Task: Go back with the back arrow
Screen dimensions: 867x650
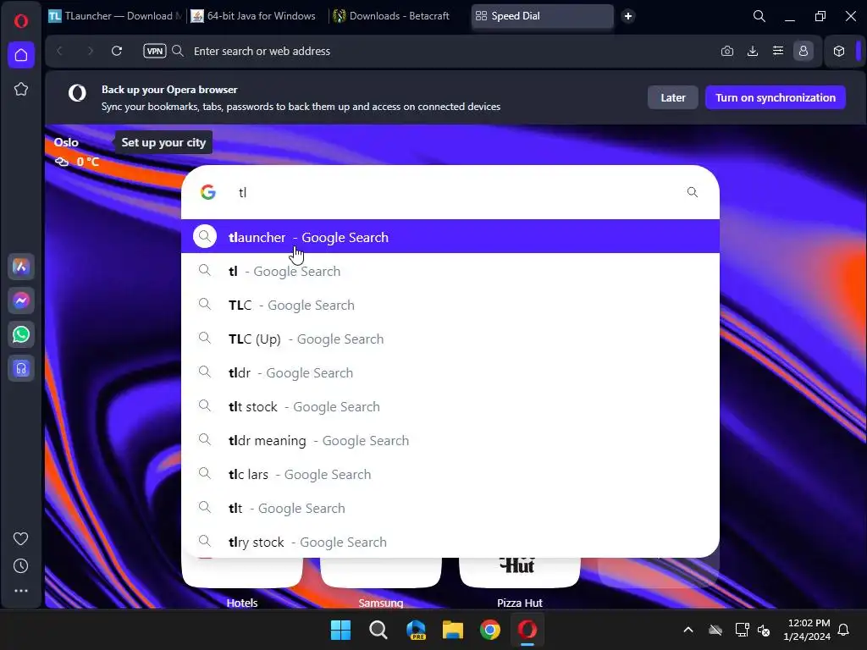Action: point(60,51)
